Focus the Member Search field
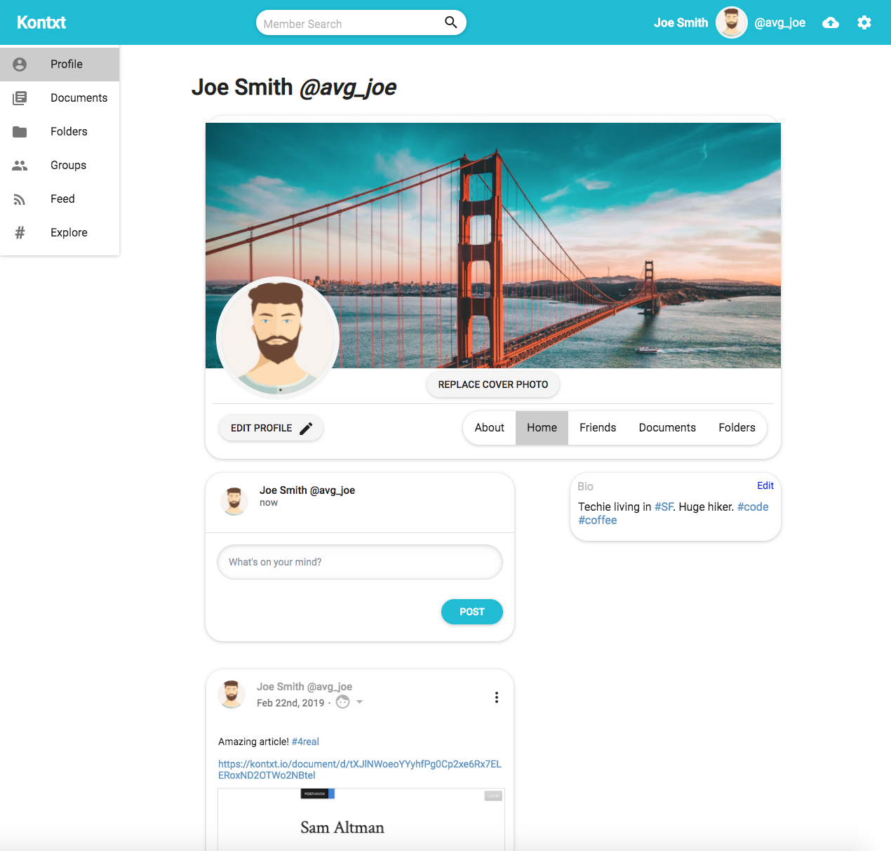The image size is (891, 851). pos(351,23)
